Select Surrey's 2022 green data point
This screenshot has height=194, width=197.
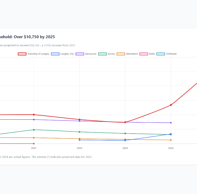pyautogui.click(x=79, y=132)
